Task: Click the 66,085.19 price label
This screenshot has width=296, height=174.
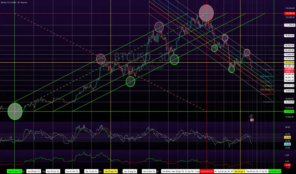Action: tap(290, 66)
